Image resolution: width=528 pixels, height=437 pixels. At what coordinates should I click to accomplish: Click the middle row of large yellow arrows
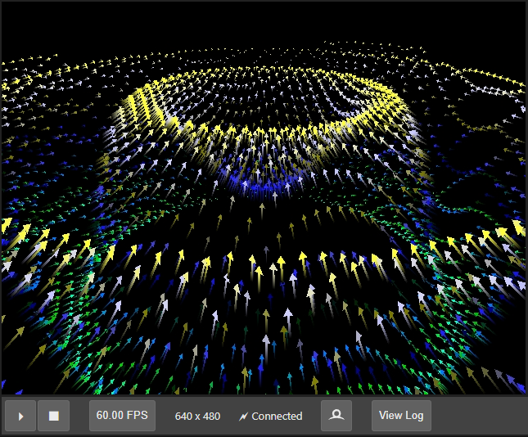pos(278,262)
